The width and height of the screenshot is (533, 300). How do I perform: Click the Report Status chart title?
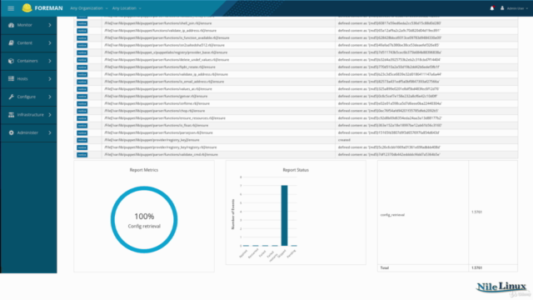coord(296,170)
